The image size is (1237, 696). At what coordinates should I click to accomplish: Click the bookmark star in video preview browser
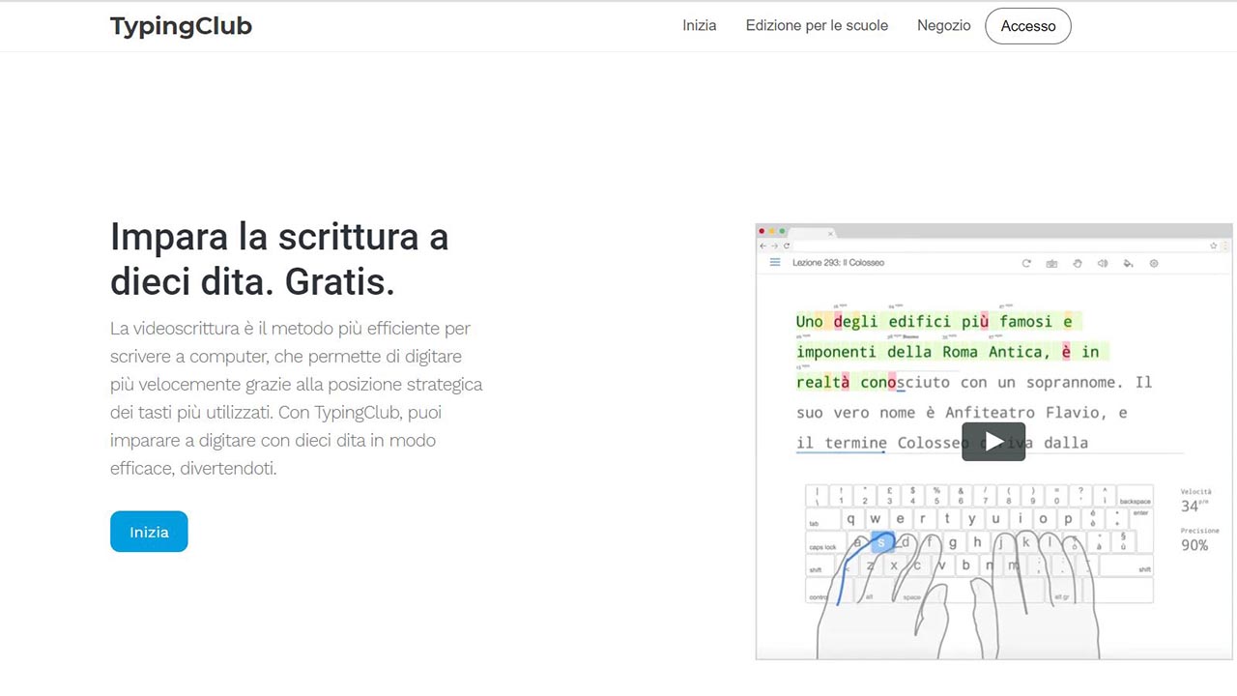coord(1214,246)
